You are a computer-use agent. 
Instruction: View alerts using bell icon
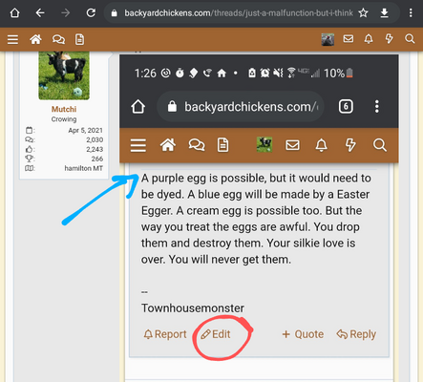pos(369,39)
